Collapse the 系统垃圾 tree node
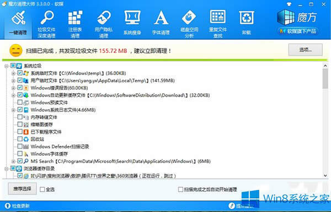The image size is (331, 212). [x=6, y=66]
